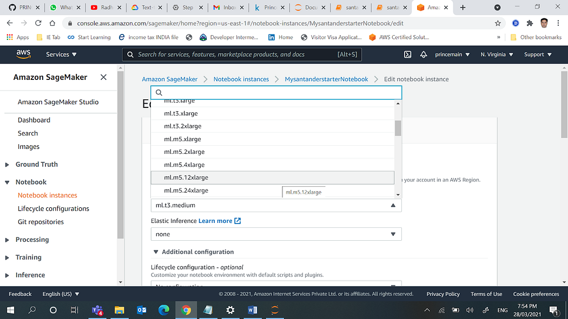The width and height of the screenshot is (568, 319).
Task: Open the Learn more external link icon
Action: pyautogui.click(x=237, y=221)
